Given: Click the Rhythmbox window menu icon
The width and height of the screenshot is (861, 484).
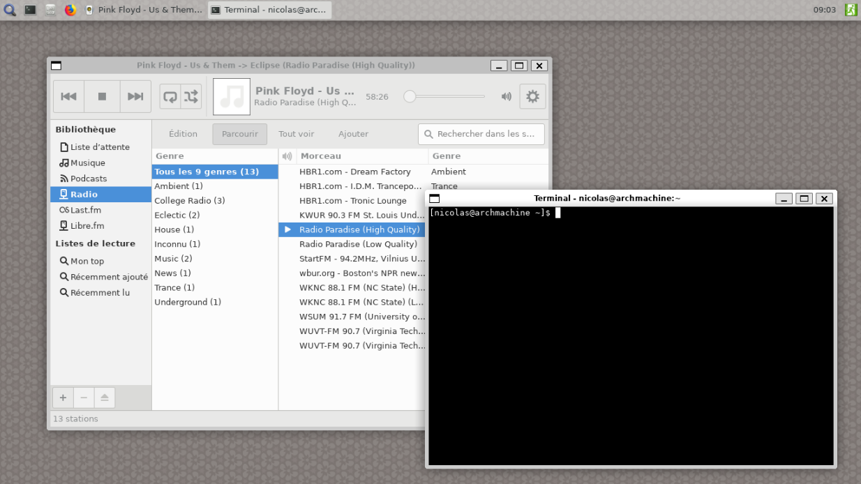Looking at the screenshot, I should (57, 66).
